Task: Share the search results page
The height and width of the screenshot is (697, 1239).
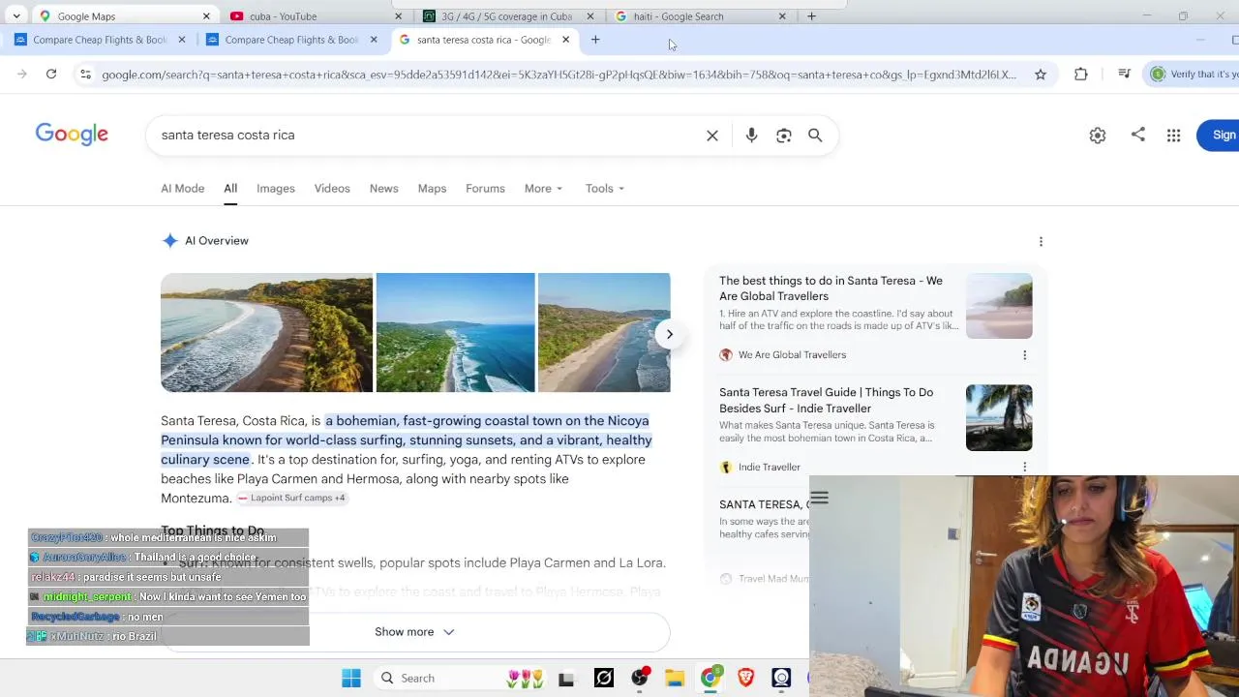Action: point(1137,136)
